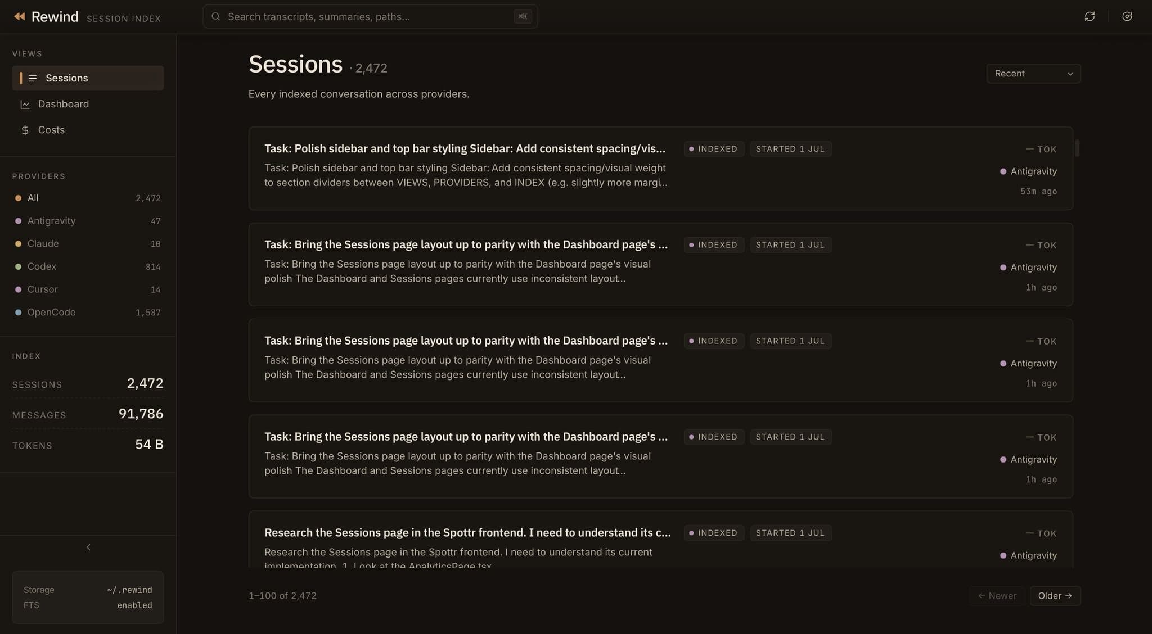Click the Newer pagination button
Image resolution: width=1152 pixels, height=634 pixels.
click(x=997, y=596)
